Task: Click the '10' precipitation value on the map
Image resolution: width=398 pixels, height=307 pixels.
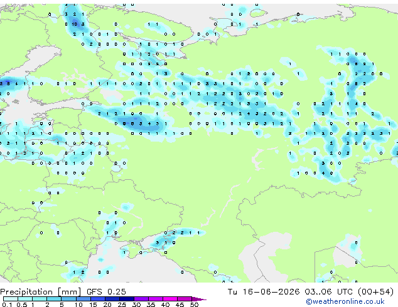Action: 74,24
